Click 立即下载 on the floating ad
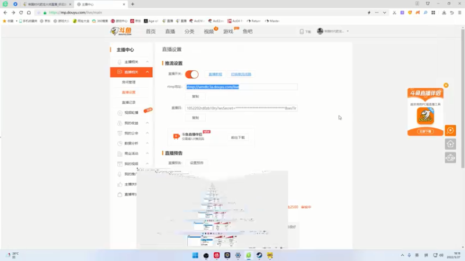The height and width of the screenshot is (261, 465). pos(425,132)
